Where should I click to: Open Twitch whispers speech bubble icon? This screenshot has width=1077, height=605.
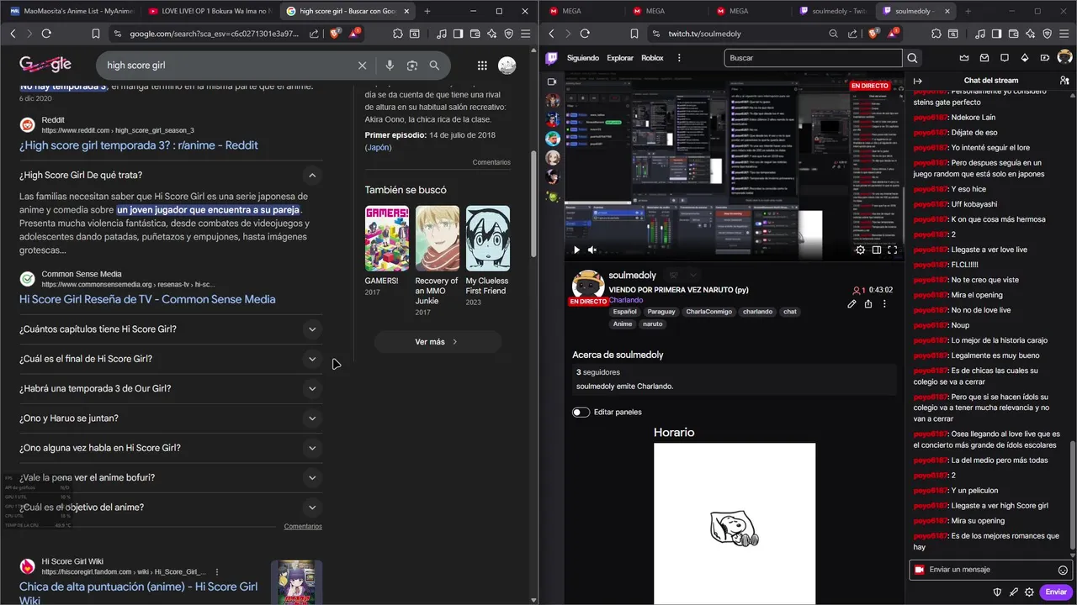pyautogui.click(x=1004, y=58)
